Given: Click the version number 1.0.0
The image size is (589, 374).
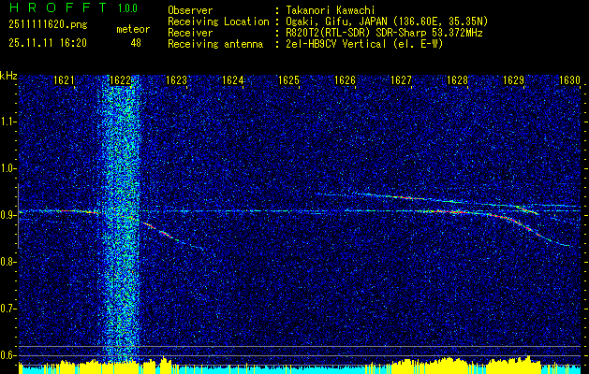Looking at the screenshot, I should click(127, 8).
